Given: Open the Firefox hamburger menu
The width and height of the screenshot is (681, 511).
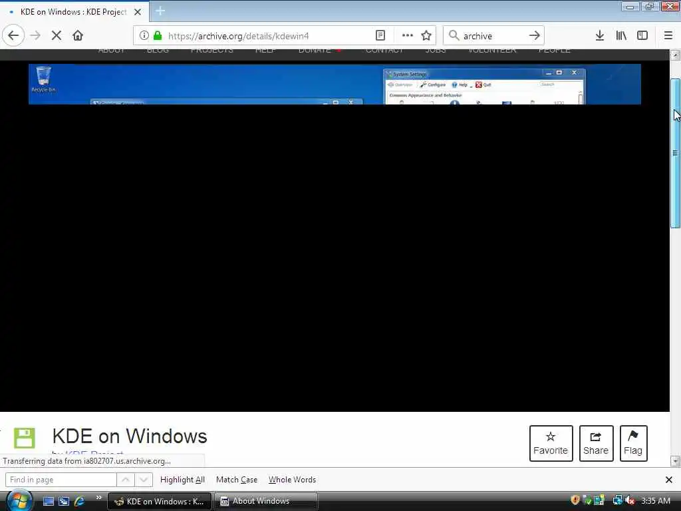Looking at the screenshot, I should click(x=668, y=36).
